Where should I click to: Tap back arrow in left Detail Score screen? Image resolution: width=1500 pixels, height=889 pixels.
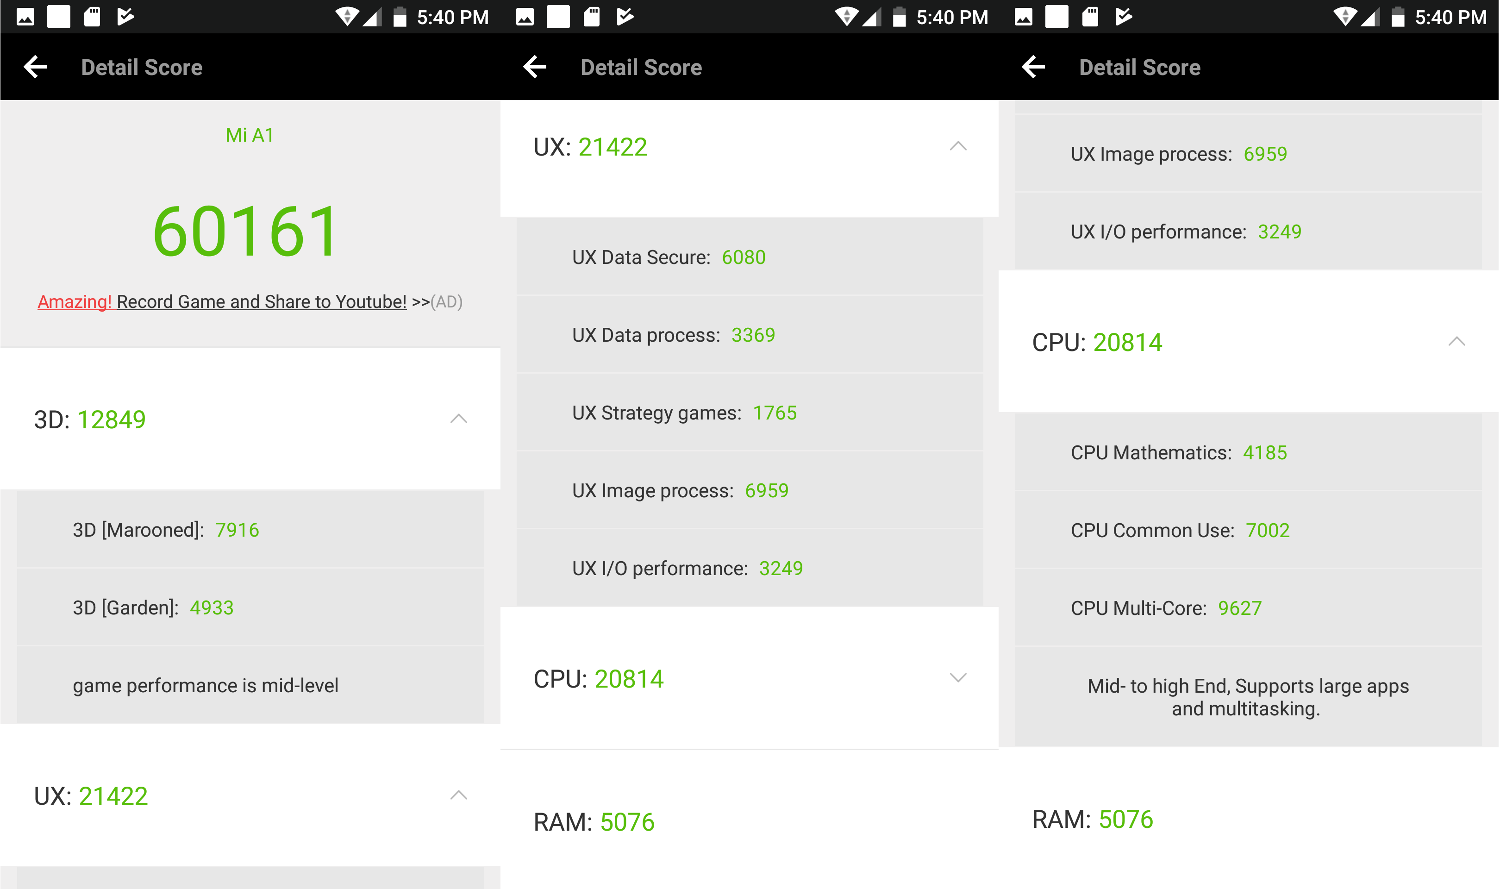pyautogui.click(x=35, y=67)
